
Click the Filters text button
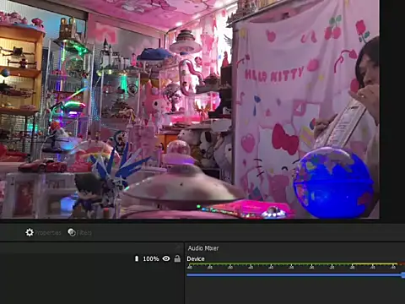pyautogui.click(x=84, y=233)
